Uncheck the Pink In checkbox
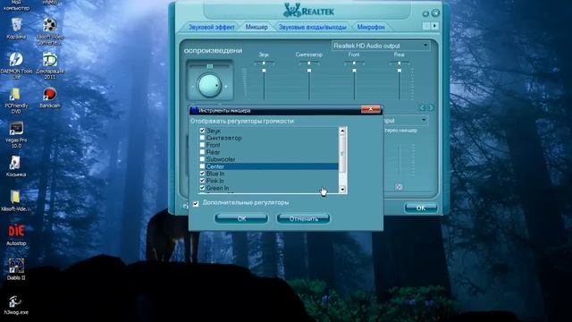 [x=202, y=181]
